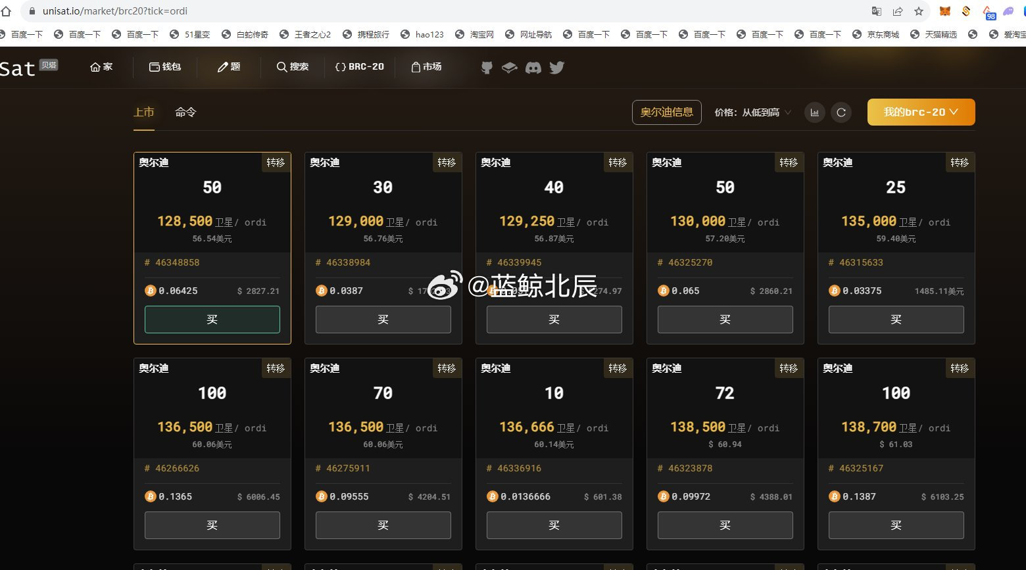The width and height of the screenshot is (1026, 570).
Task: Switch to the 上市 tab
Action: point(144,112)
